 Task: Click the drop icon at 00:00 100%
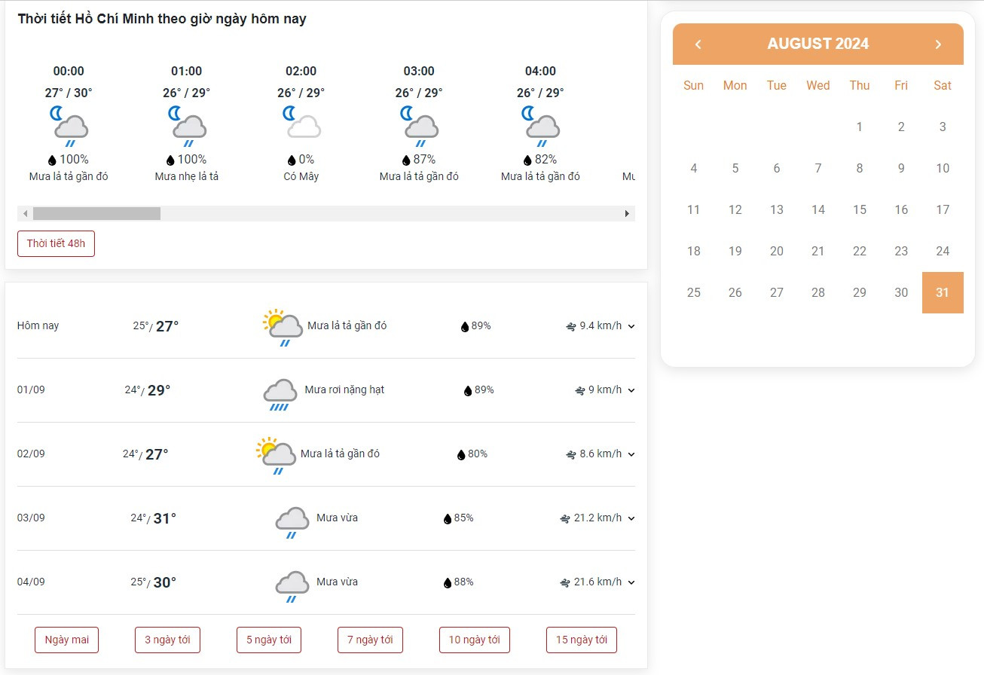click(x=52, y=160)
